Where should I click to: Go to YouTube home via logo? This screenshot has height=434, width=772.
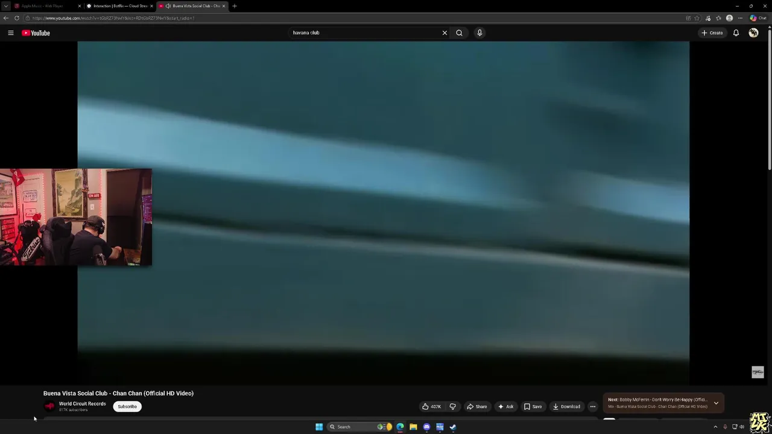tap(36, 33)
